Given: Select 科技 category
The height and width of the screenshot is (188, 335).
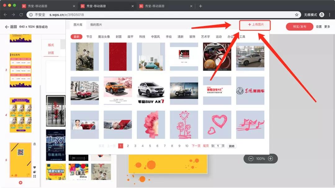Looking at the screenshot, I should coord(142,37).
